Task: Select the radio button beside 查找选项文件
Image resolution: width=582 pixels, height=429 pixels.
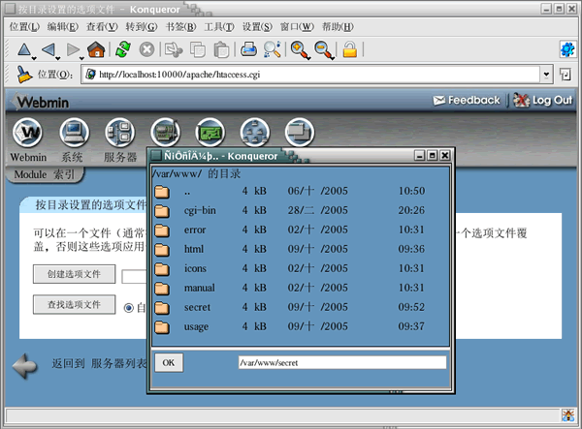Action: pos(129,308)
